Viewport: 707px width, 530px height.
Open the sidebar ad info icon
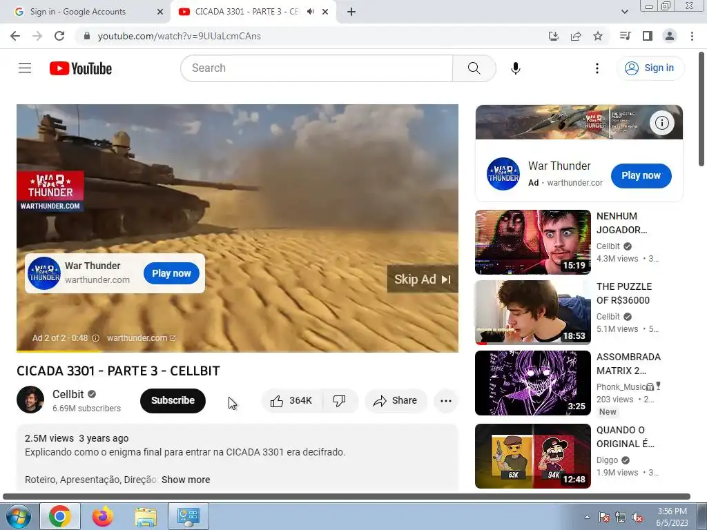point(662,123)
